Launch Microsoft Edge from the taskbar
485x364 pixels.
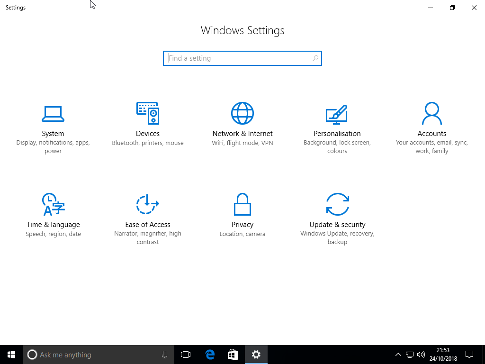210,355
